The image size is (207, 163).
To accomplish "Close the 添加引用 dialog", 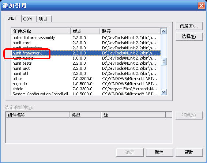I will (201, 6).
